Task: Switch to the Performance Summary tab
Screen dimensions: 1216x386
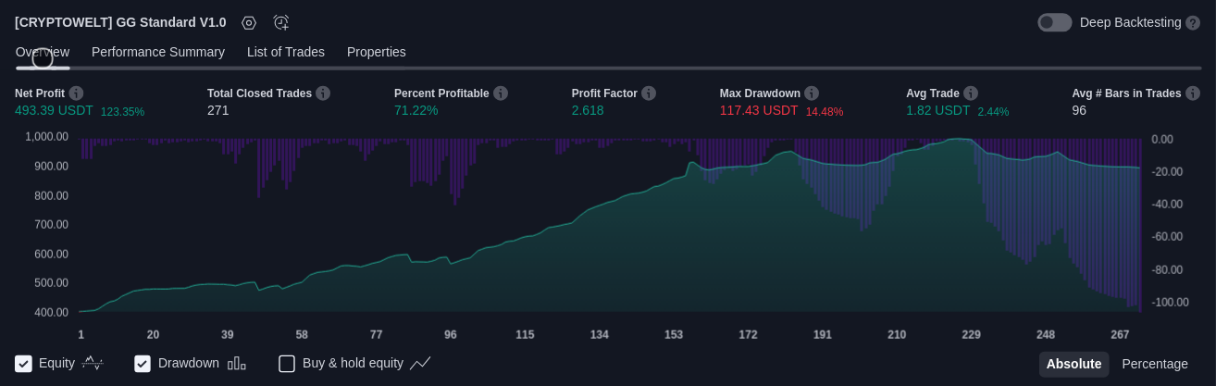Action: (x=158, y=52)
